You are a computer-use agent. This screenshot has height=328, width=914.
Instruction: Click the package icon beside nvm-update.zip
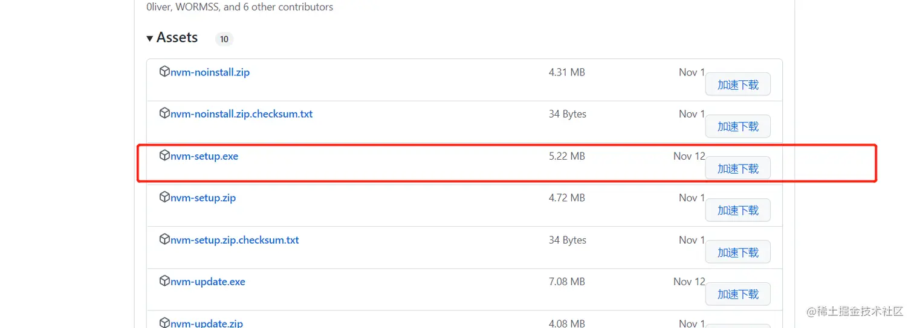(x=164, y=323)
